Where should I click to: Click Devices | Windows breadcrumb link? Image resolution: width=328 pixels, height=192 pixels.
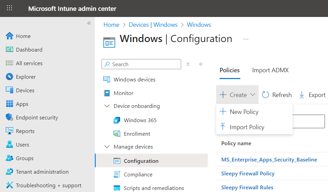153,25
